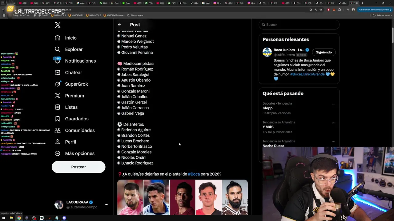Open Chrome zoom magnifier icon

(316, 10)
